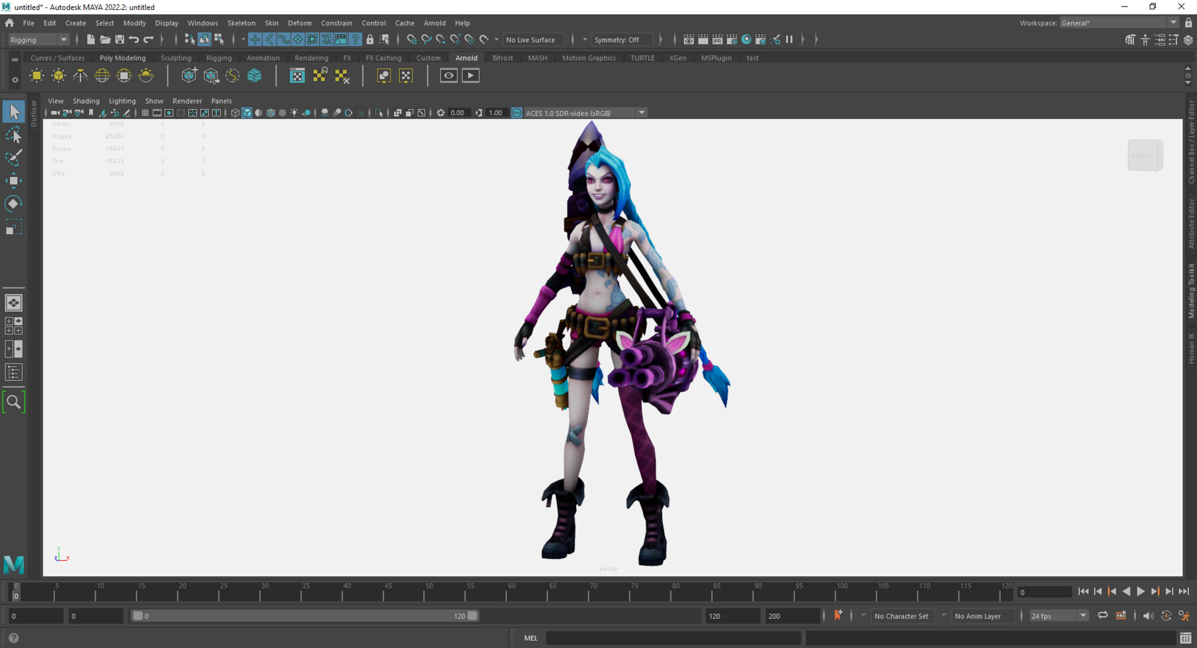Set the exposure value field to edit
Viewport: 1197px width, 648px height.
point(459,112)
